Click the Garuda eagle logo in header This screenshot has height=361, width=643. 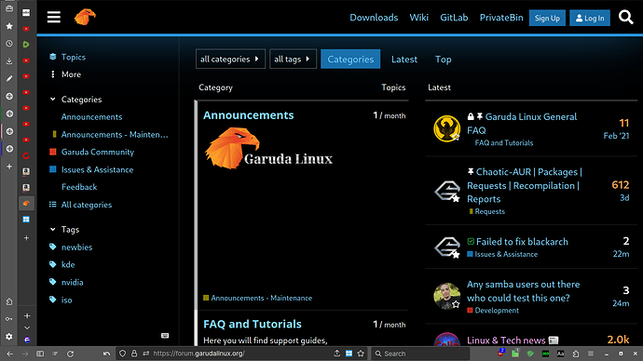pos(85,17)
